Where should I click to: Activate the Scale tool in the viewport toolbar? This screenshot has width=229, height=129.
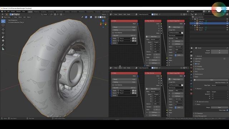point(3,37)
